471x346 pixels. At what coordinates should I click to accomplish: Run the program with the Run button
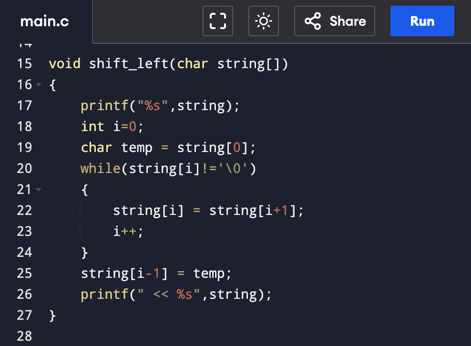[x=422, y=21]
